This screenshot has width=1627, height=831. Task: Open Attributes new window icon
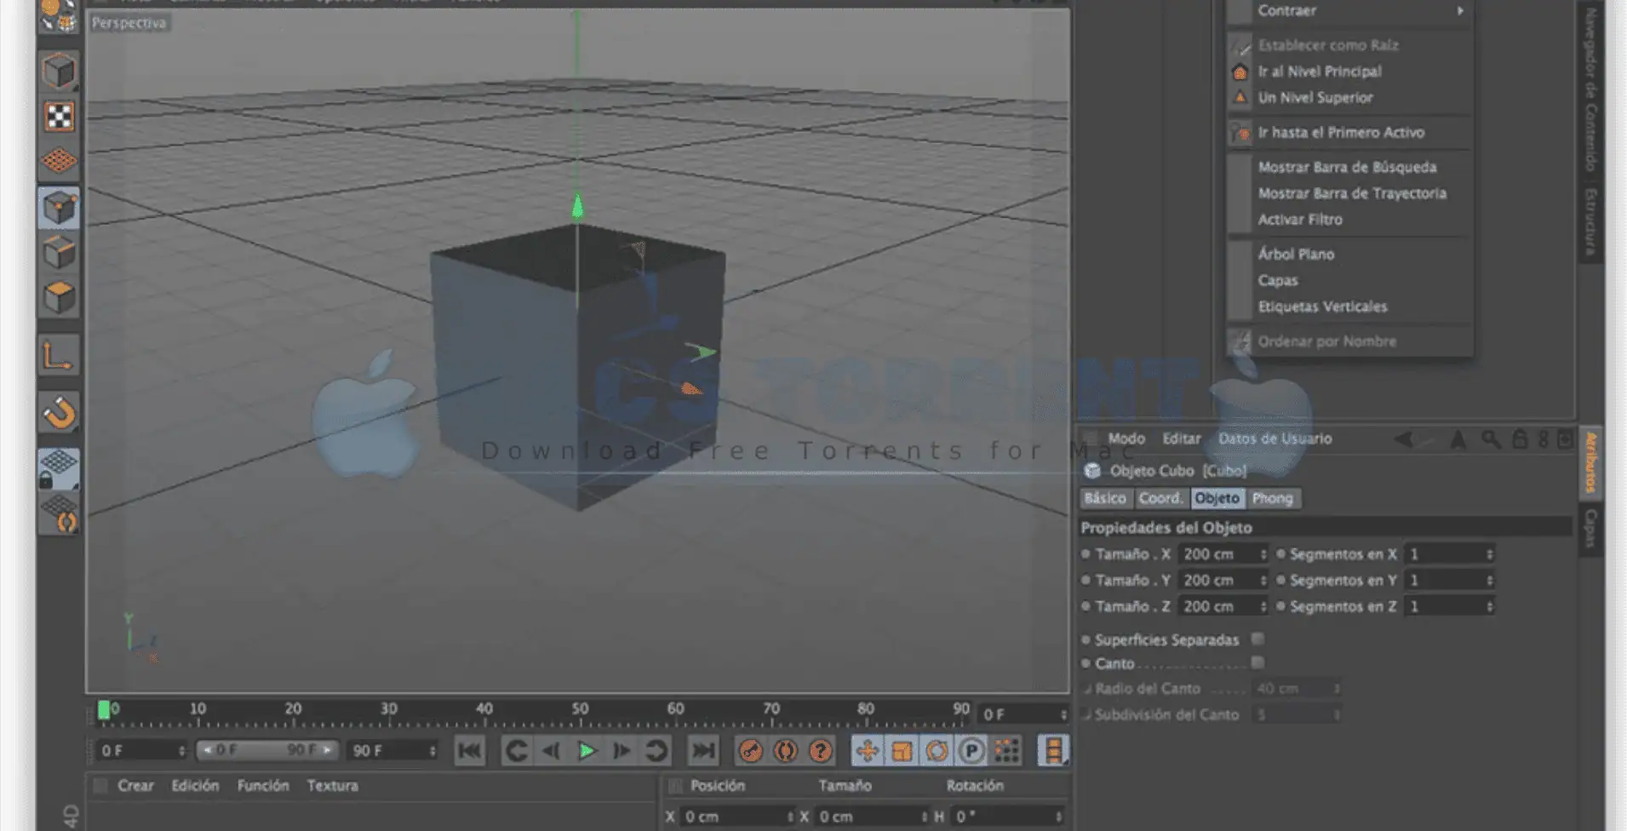pyautogui.click(x=1565, y=439)
